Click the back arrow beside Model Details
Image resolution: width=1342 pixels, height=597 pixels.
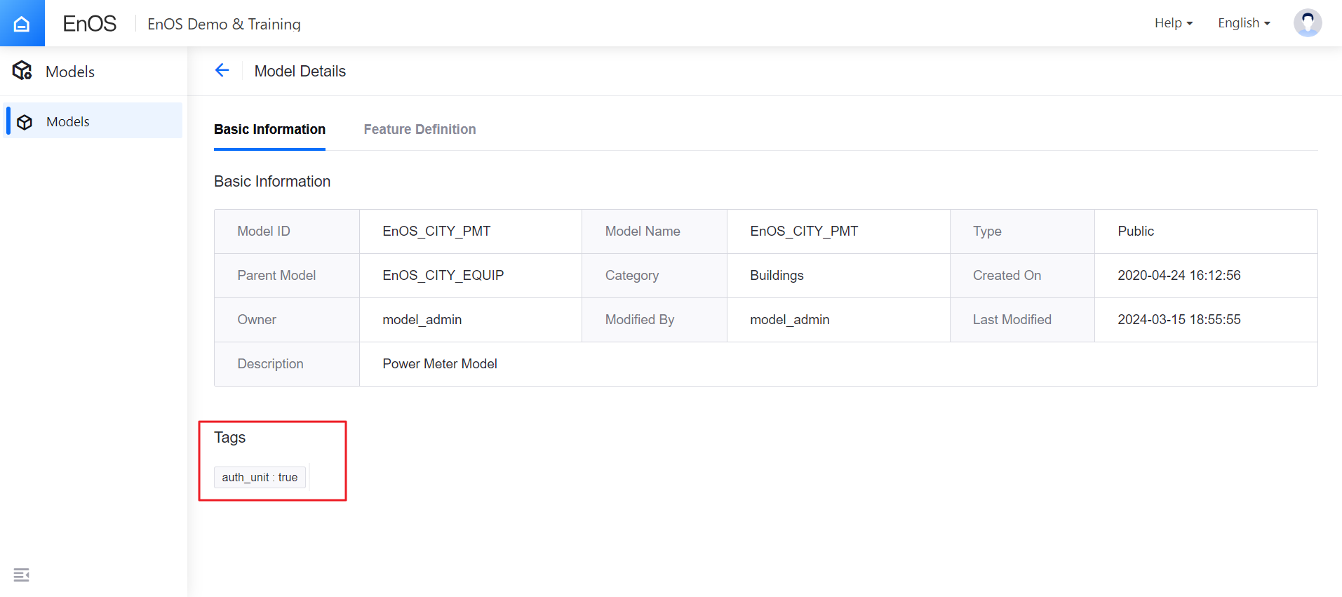[x=222, y=70]
